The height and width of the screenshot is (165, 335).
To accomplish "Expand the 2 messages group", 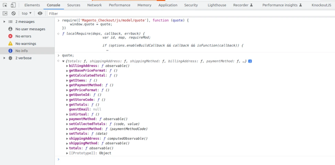I will [x=4, y=22].
